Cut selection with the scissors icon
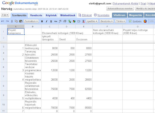This screenshot has width=155, height=113. pyautogui.click(x=12, y=21)
